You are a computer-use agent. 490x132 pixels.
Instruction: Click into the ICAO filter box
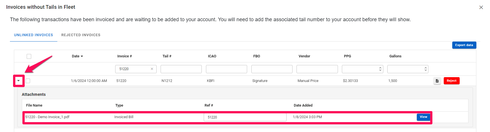click(x=226, y=69)
